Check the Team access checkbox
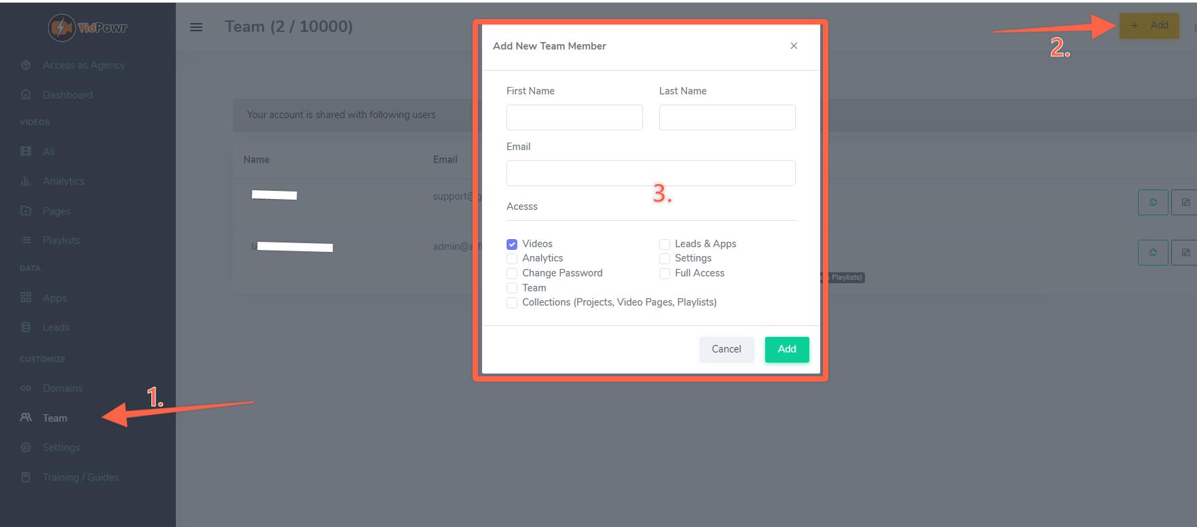 coord(512,288)
